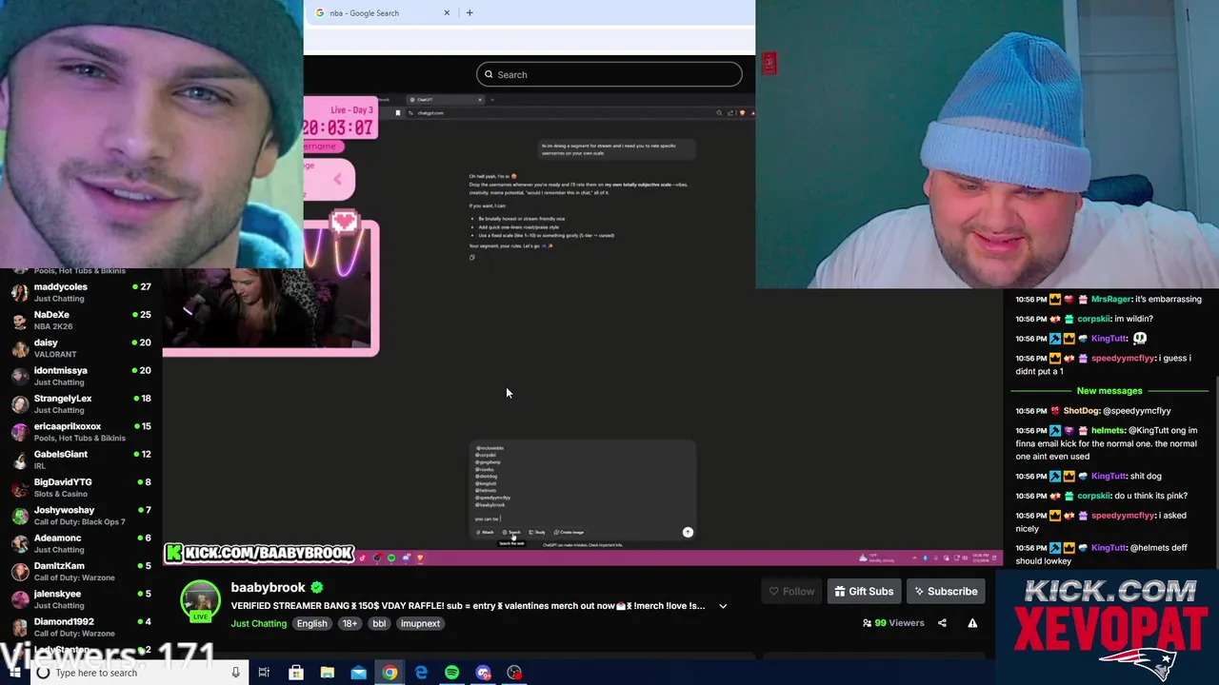Open a new browser tab with plus
Viewport: 1219px width, 685px height.
(x=470, y=12)
